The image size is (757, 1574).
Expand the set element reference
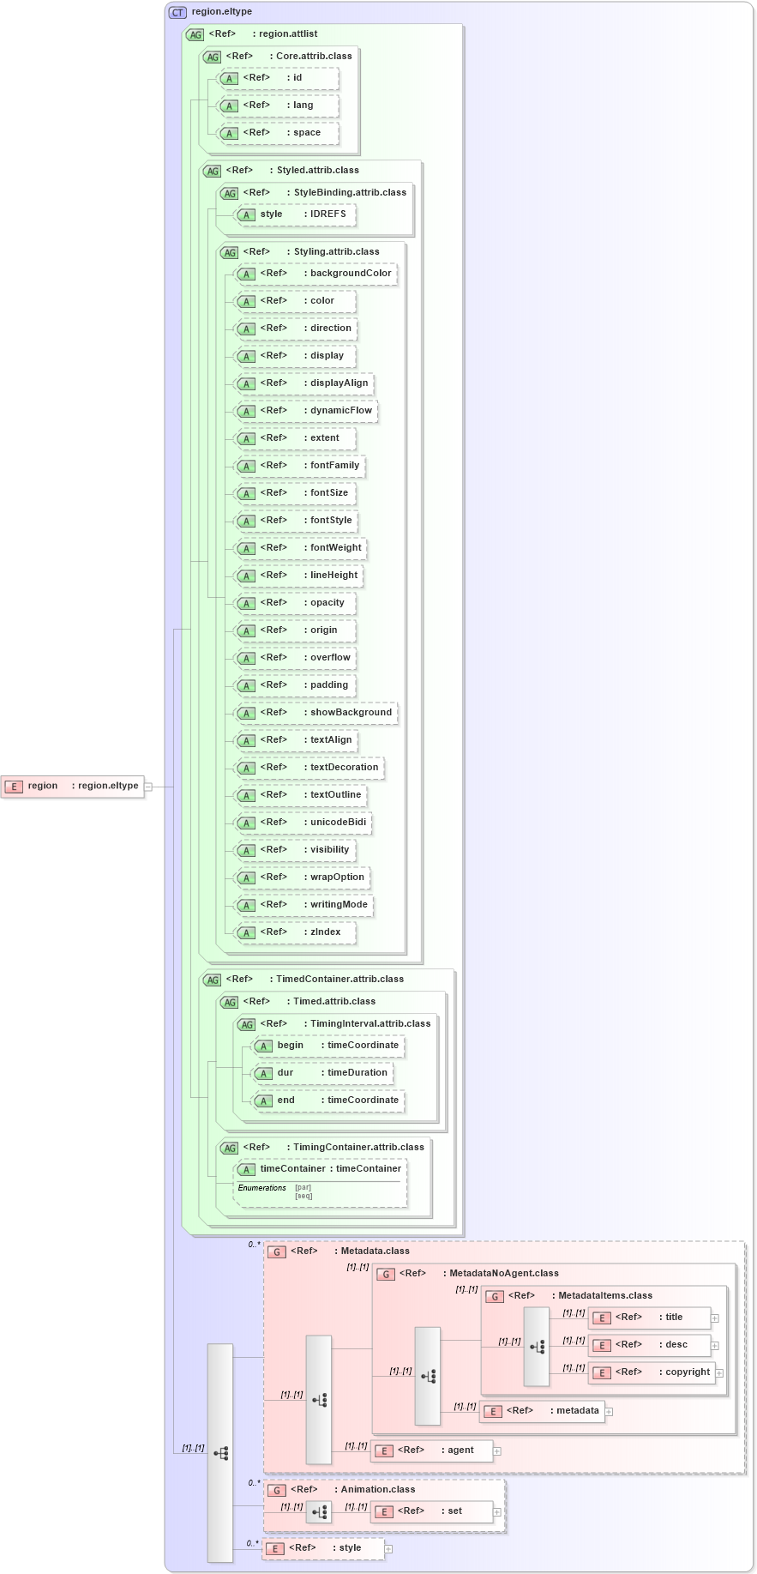click(497, 1512)
